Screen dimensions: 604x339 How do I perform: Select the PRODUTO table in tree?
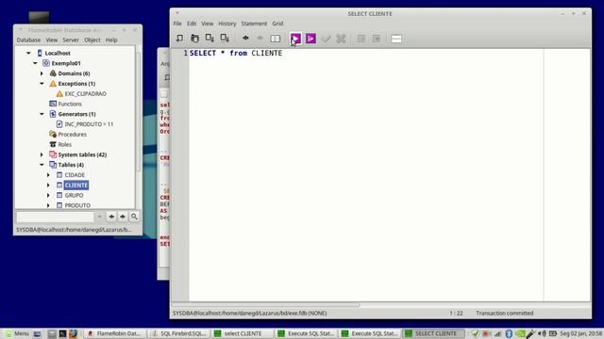(77, 205)
